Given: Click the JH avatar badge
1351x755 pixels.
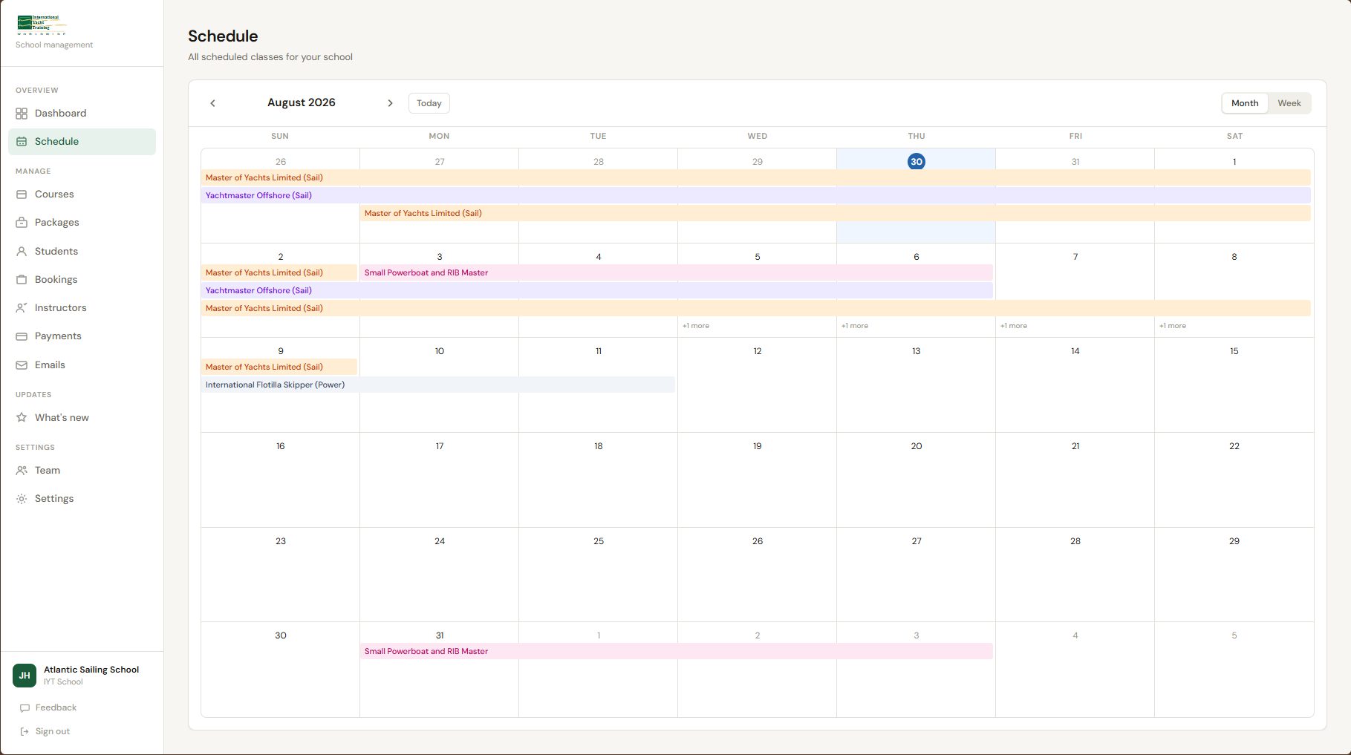Looking at the screenshot, I should (x=25, y=676).
